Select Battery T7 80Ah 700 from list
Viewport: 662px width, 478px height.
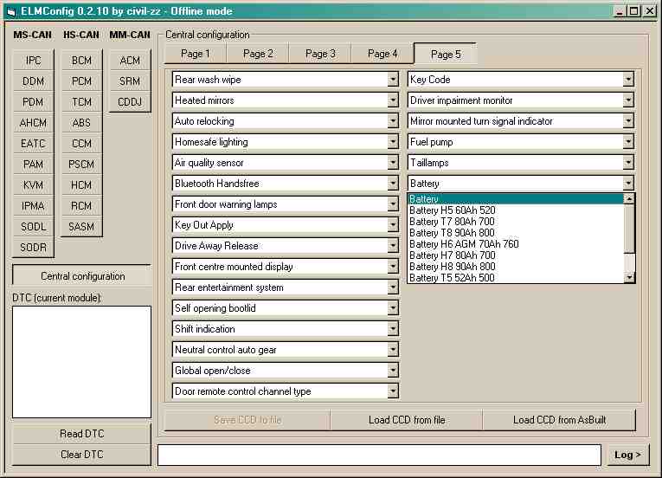pyautogui.click(x=452, y=222)
